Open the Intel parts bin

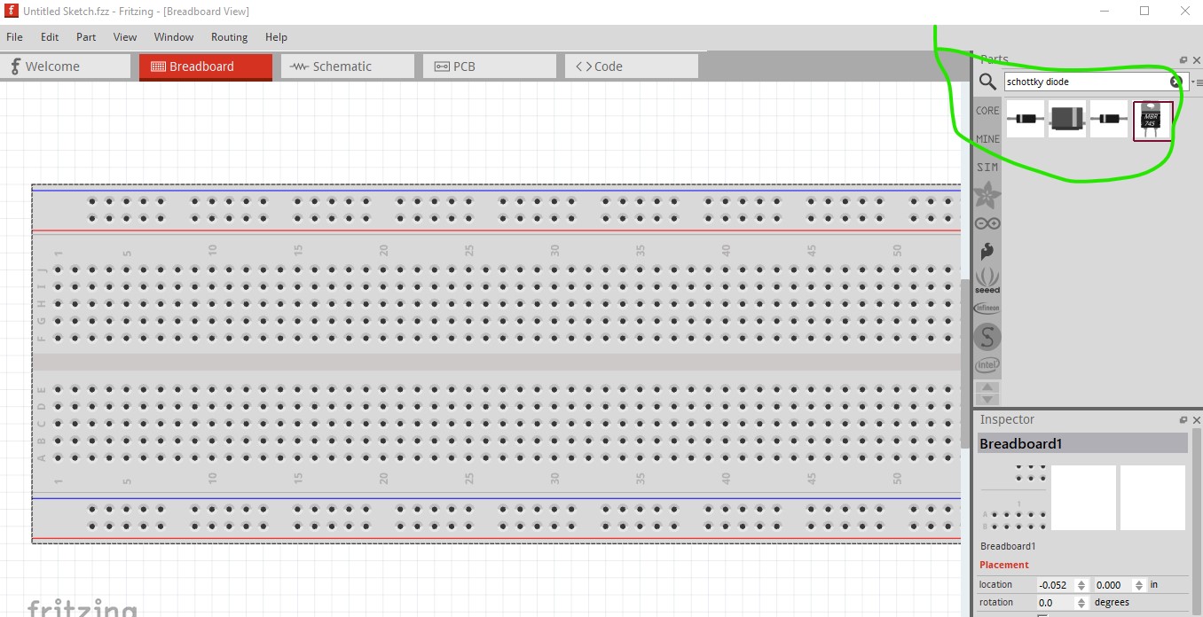click(x=987, y=364)
